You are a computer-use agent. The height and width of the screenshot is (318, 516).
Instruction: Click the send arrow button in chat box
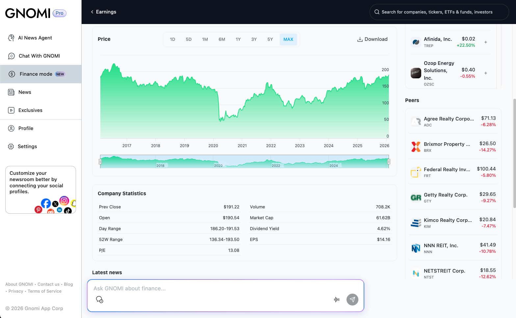(x=352, y=300)
